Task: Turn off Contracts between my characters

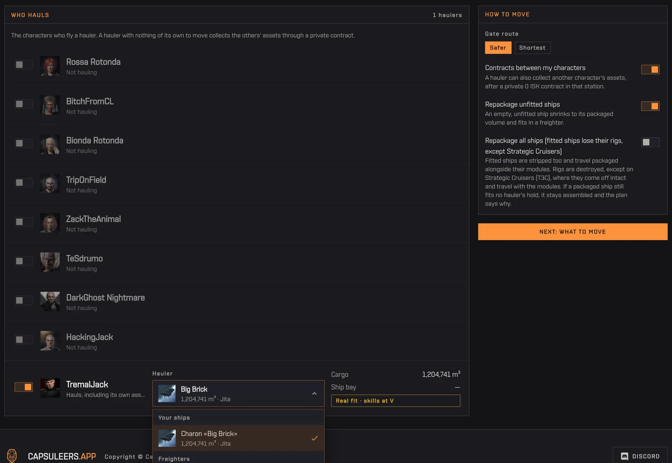Action: (650, 70)
